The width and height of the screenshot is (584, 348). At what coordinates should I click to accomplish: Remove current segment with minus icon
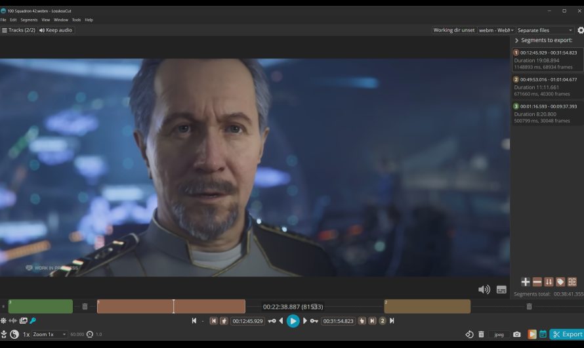(537, 282)
